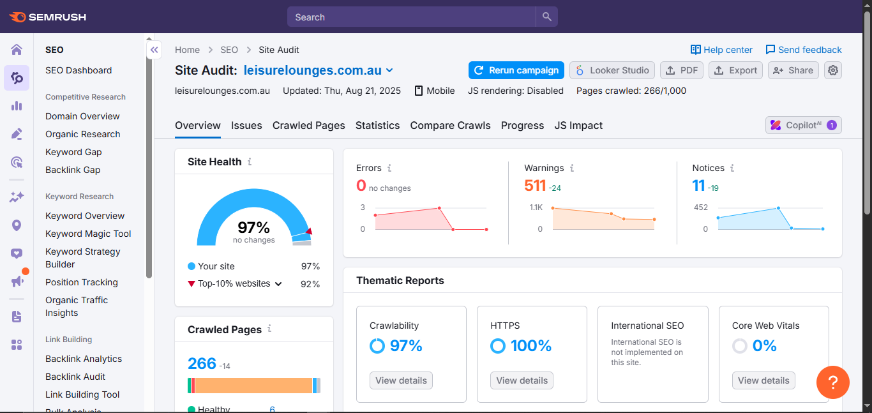Open the Progress tab
This screenshot has width=872, height=413.
[x=522, y=125]
